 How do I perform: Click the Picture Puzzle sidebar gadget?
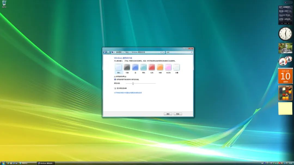tap(285, 93)
